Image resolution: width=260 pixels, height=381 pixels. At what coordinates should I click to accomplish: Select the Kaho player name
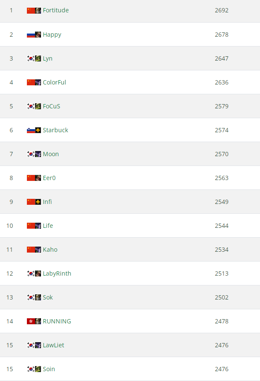pos(50,250)
